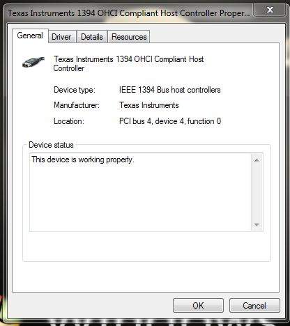This screenshot has width=290, height=326.
Task: Click the Location label
Action: [69, 121]
